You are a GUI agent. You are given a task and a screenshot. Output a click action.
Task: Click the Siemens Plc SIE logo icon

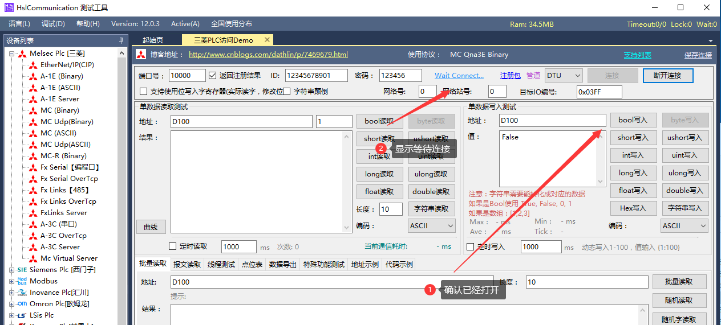22,270
